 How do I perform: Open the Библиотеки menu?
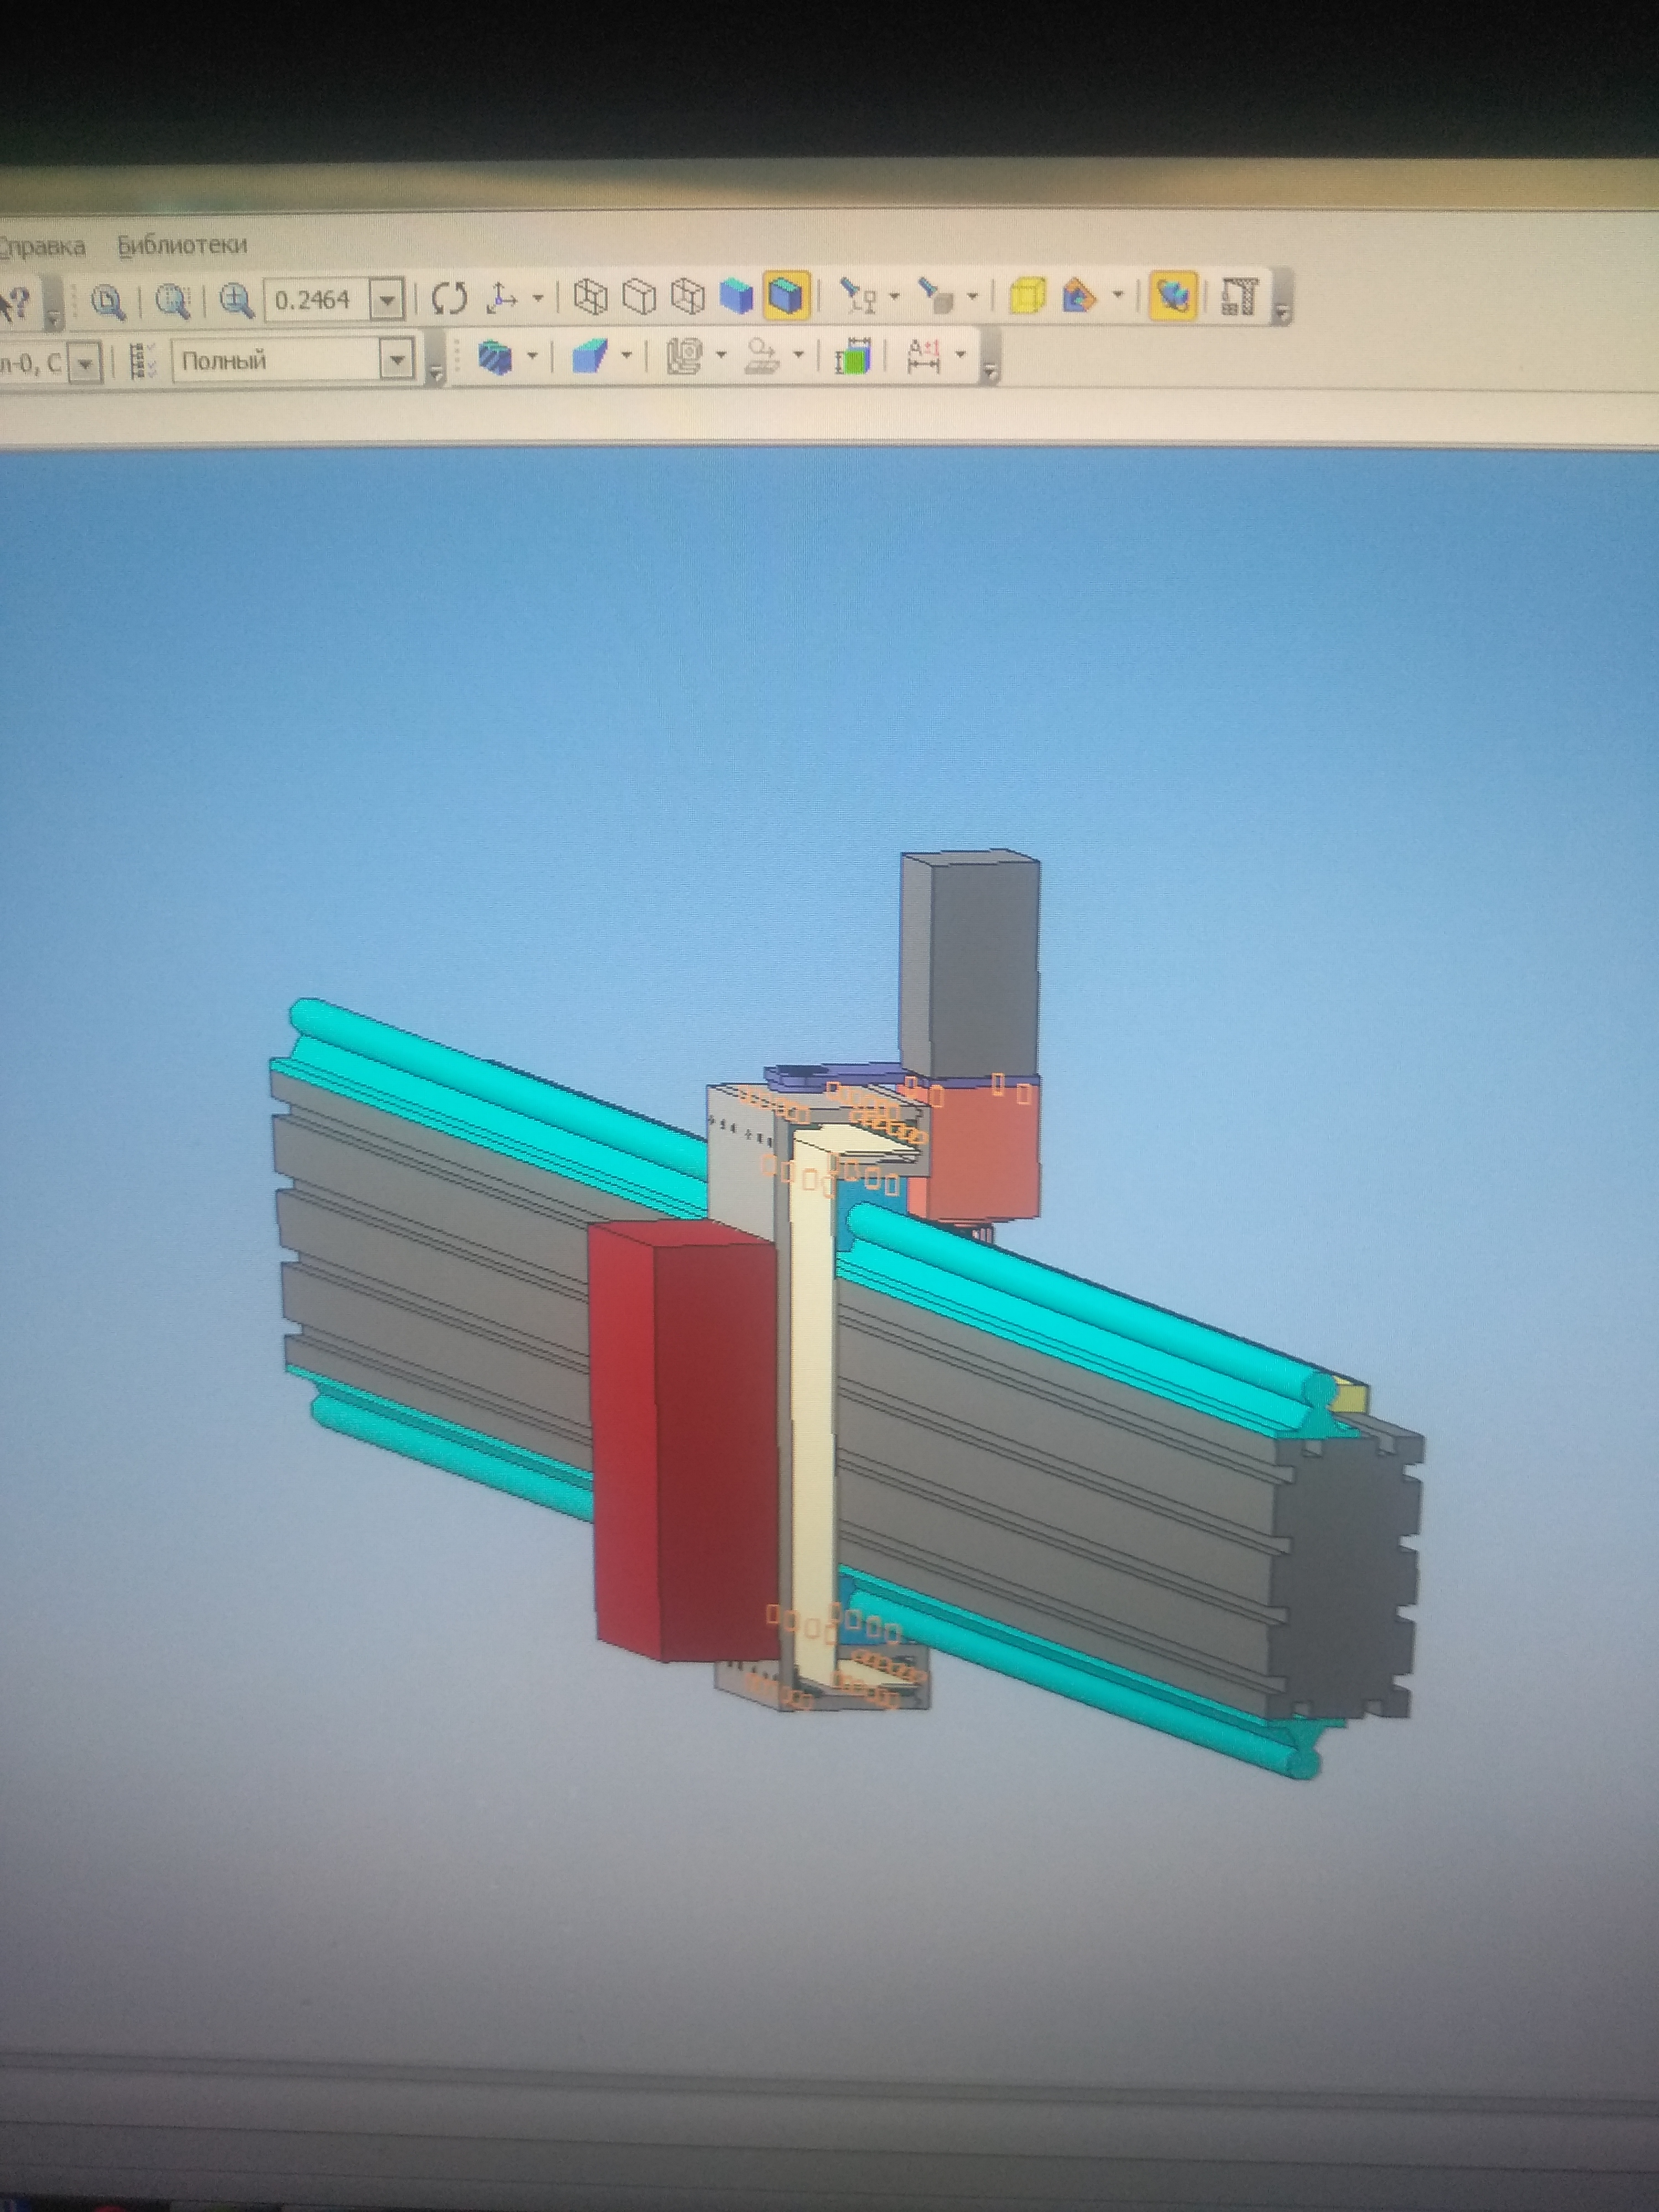click(182, 245)
